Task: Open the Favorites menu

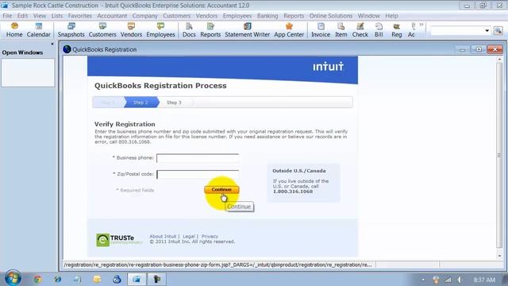Action: pos(79,16)
